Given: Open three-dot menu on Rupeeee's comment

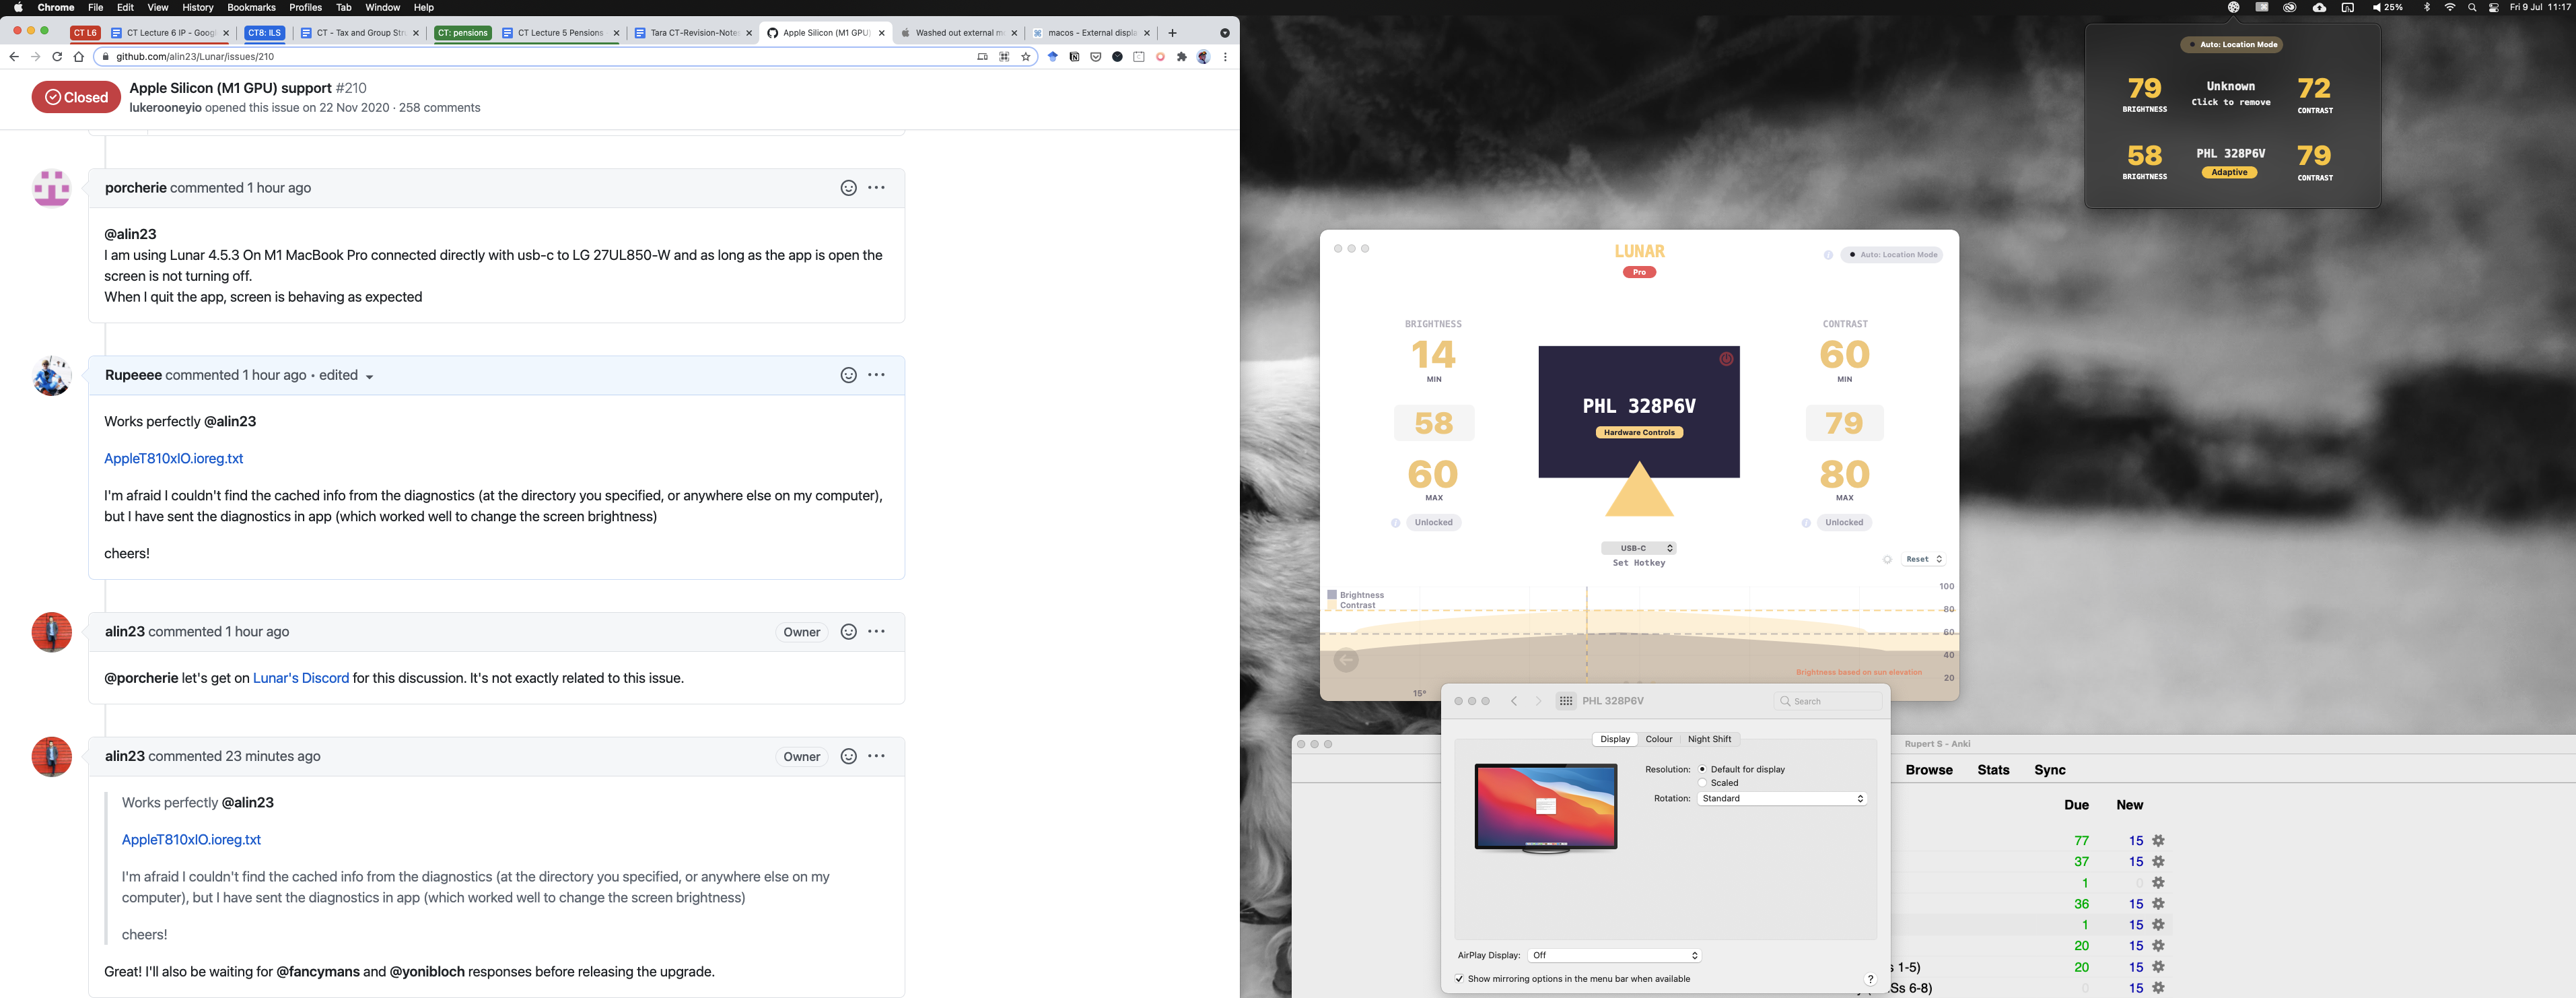Looking at the screenshot, I should click(x=876, y=375).
